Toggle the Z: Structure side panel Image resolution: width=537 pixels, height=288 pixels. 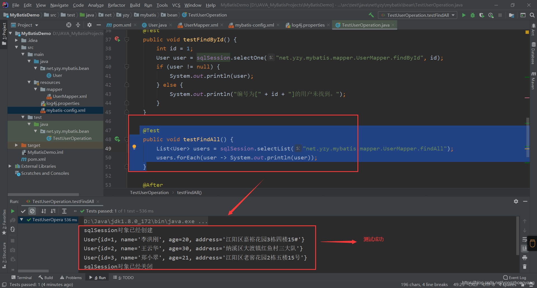point(4,255)
